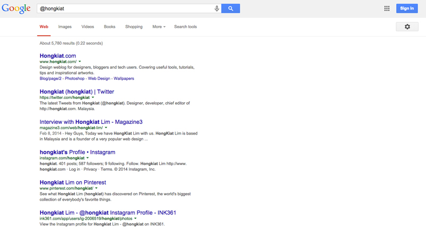Click the Google logo
426x233 pixels.
(x=16, y=9)
